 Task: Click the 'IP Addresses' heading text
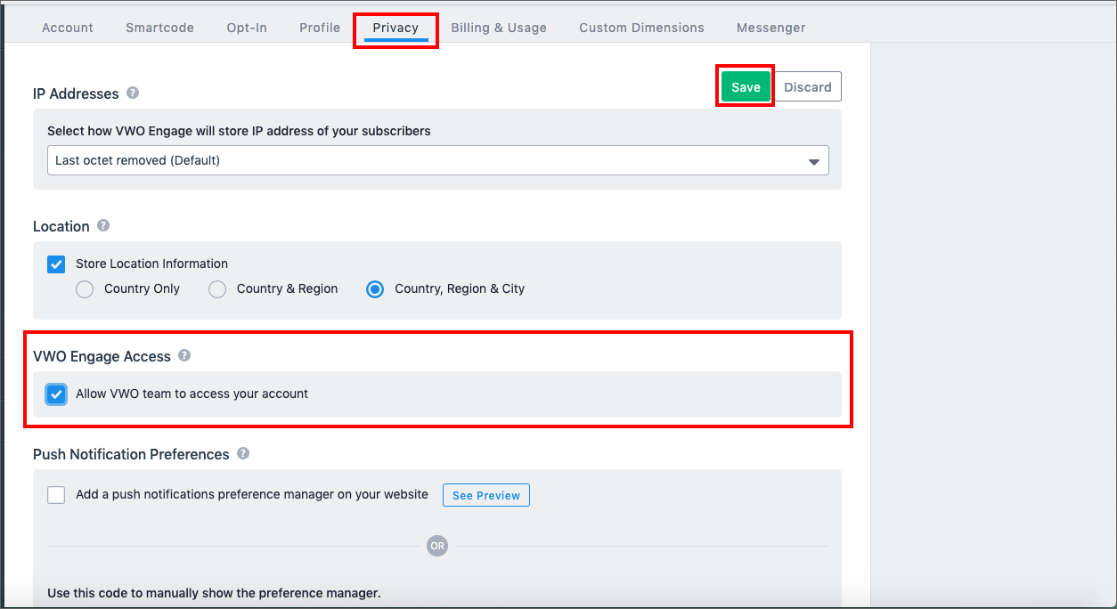[x=76, y=93]
